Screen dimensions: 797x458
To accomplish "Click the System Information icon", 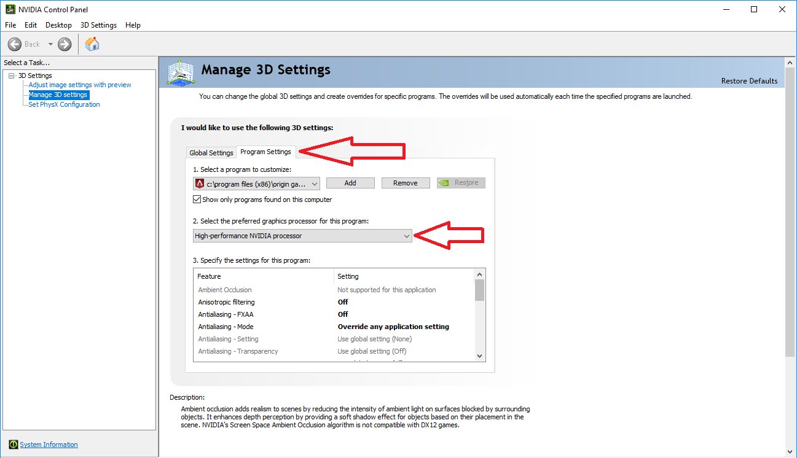I will point(13,444).
